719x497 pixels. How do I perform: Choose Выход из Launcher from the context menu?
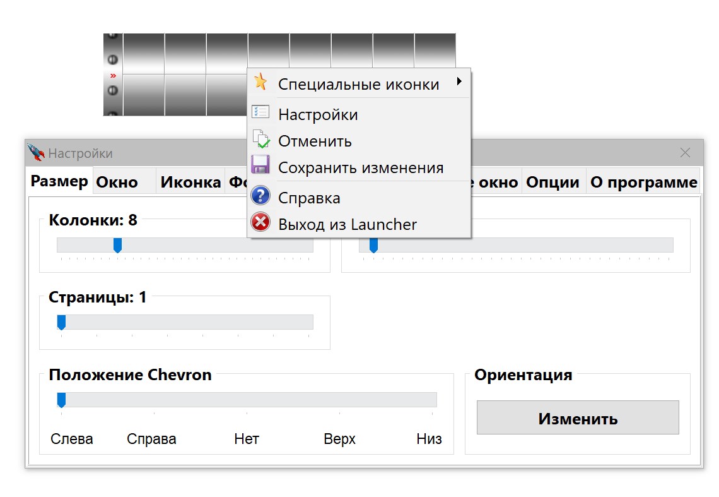347,224
